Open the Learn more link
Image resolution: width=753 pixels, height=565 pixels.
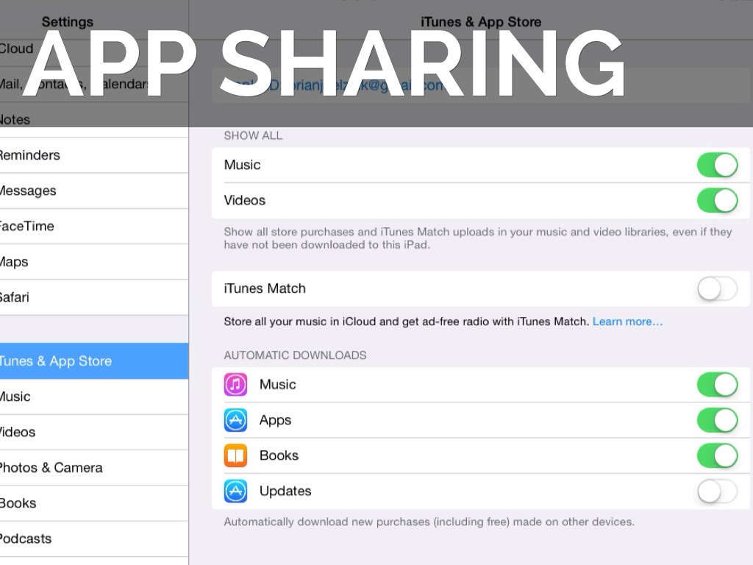pyautogui.click(x=627, y=321)
